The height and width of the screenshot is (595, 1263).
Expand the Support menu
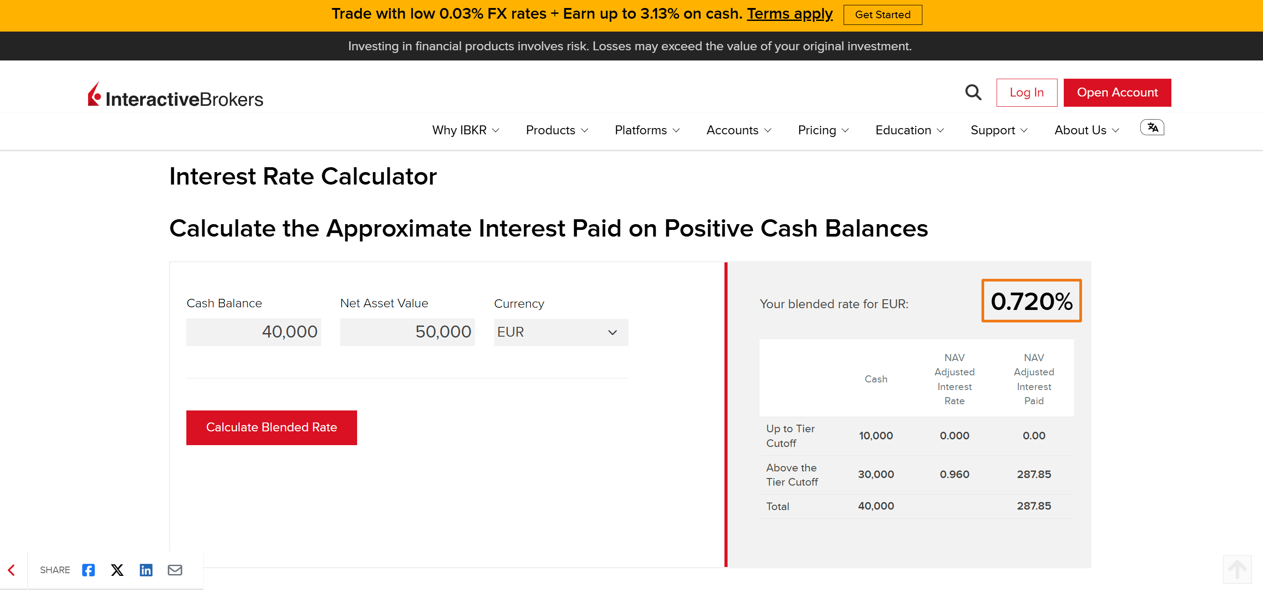999,130
